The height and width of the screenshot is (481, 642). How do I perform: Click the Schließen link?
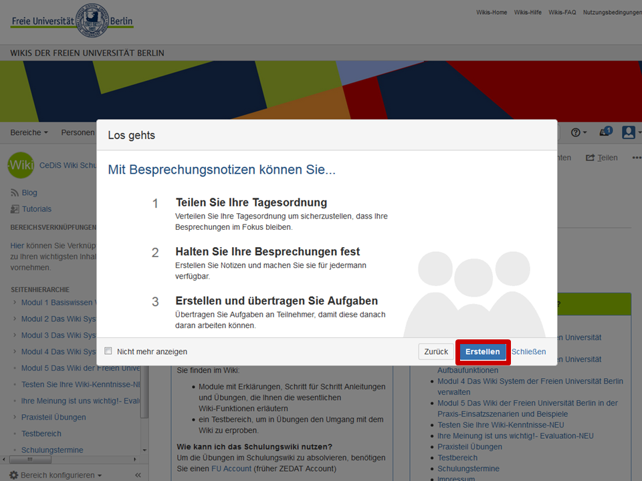point(528,352)
